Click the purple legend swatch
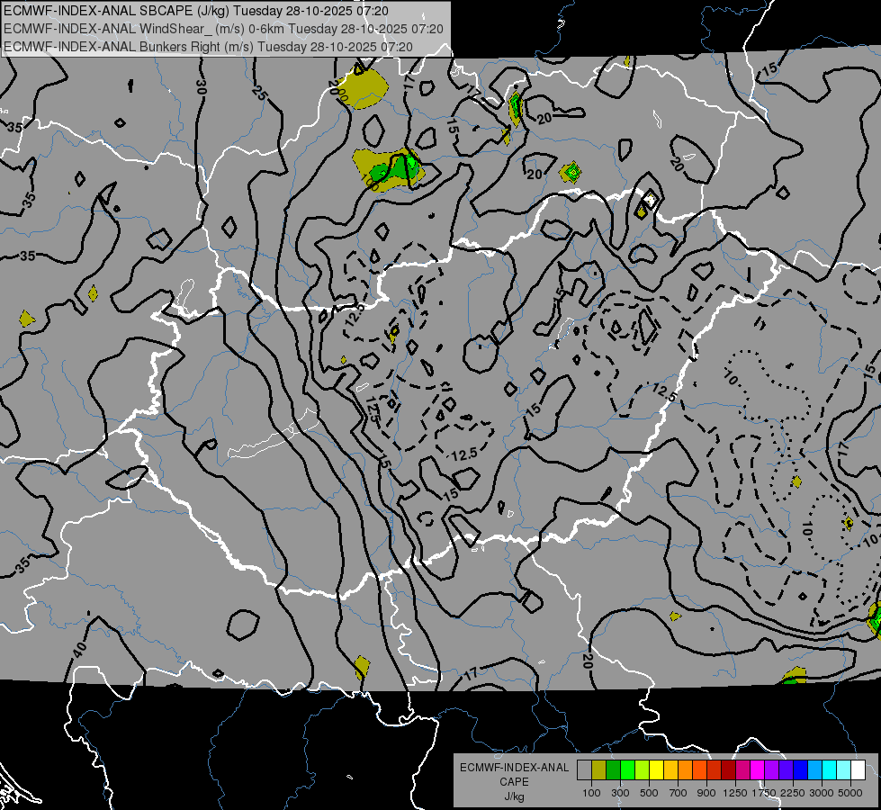The height and width of the screenshot is (810, 881). (771, 770)
